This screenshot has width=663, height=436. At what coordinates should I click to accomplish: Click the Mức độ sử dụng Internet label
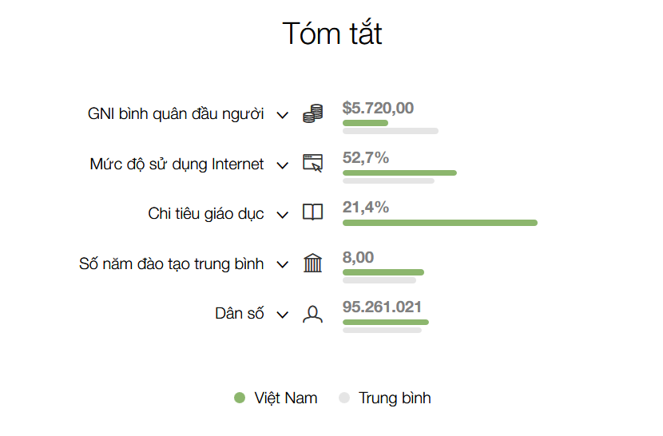pos(177,164)
